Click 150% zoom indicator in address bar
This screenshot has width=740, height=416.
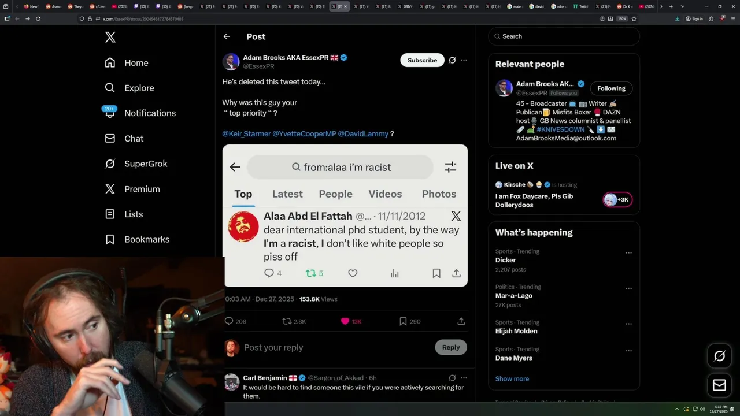point(621,18)
